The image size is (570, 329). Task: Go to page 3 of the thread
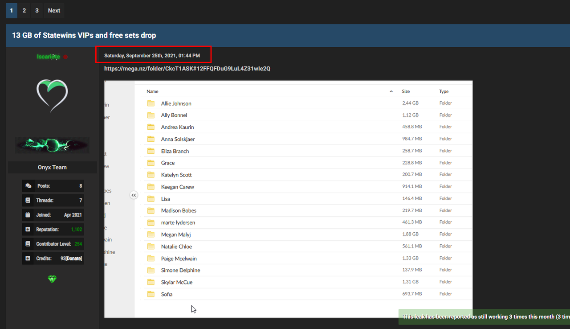(37, 10)
